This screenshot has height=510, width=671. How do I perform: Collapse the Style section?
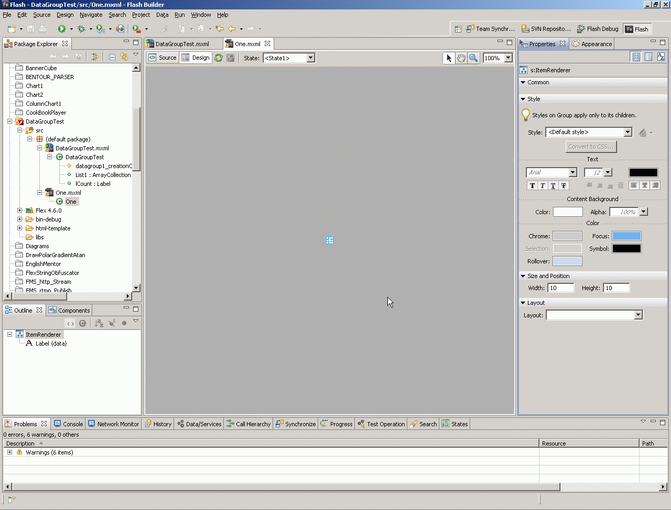[523, 99]
